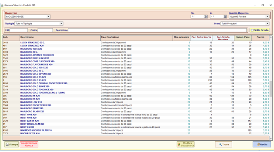Select the MARLBORO ADVANCE TOUCH X20 row
274x152 pixels.
pyautogui.click(x=136, y=55)
